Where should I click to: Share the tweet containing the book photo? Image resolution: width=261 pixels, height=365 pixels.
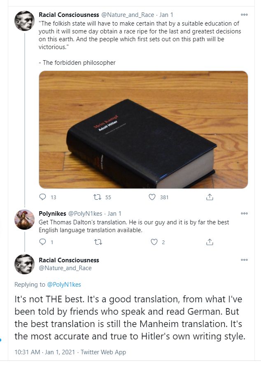coord(209,197)
